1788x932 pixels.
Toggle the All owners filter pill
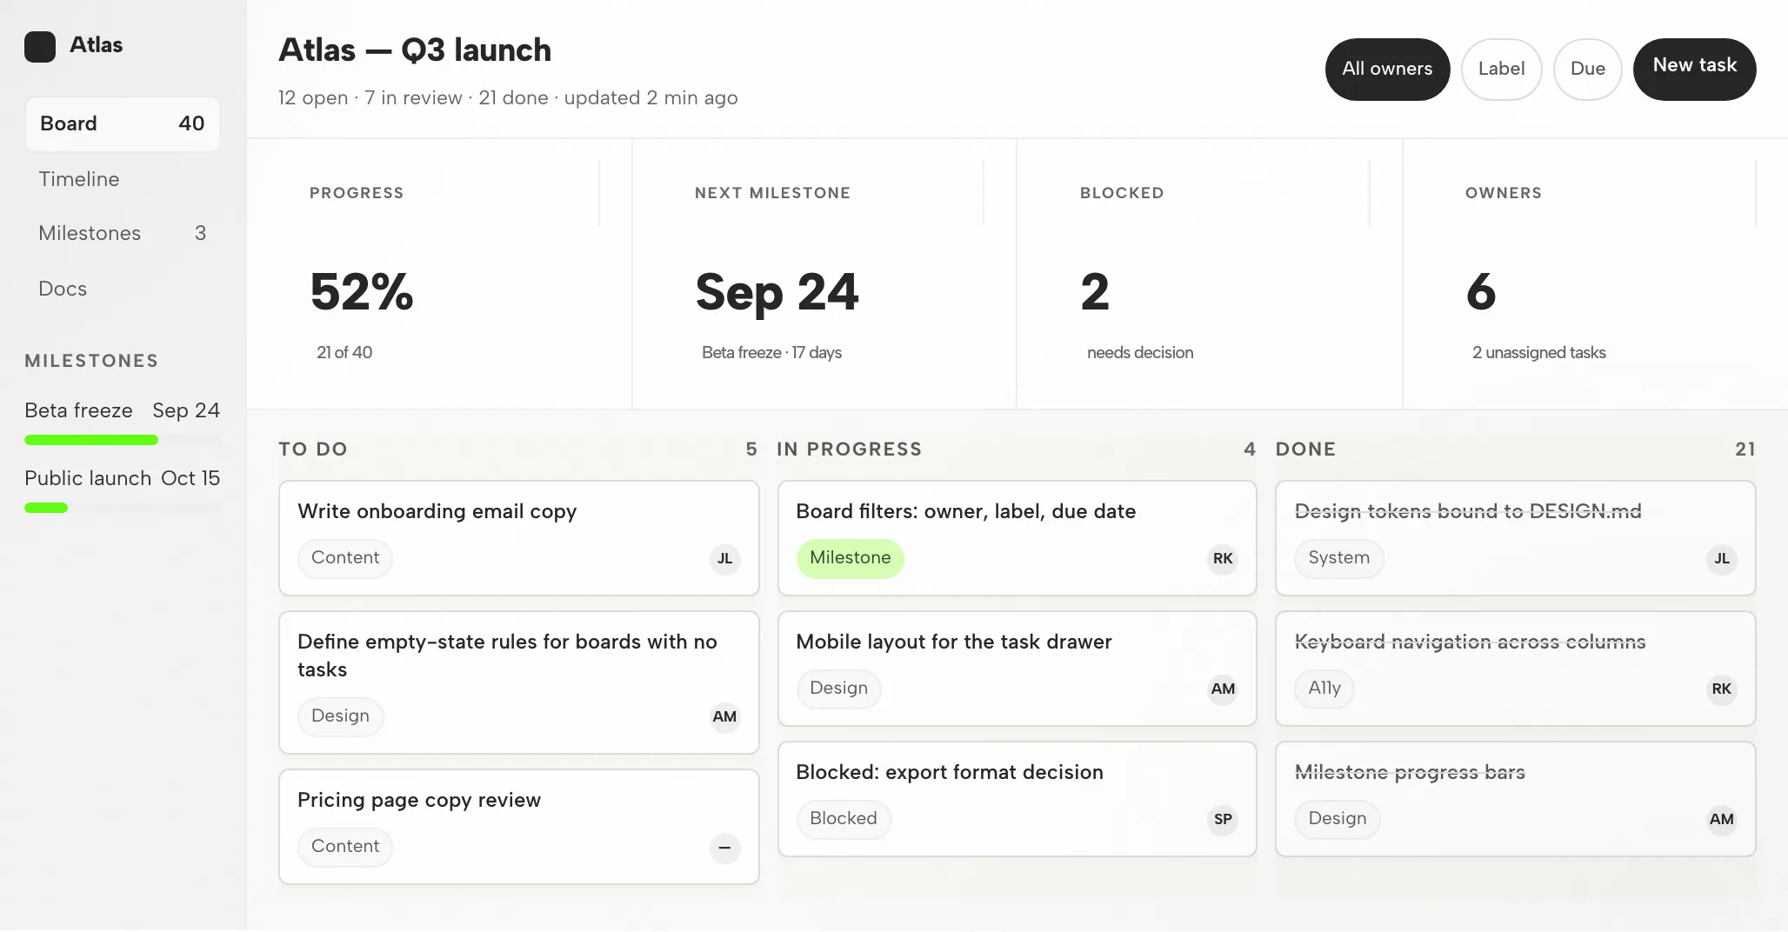click(x=1387, y=70)
